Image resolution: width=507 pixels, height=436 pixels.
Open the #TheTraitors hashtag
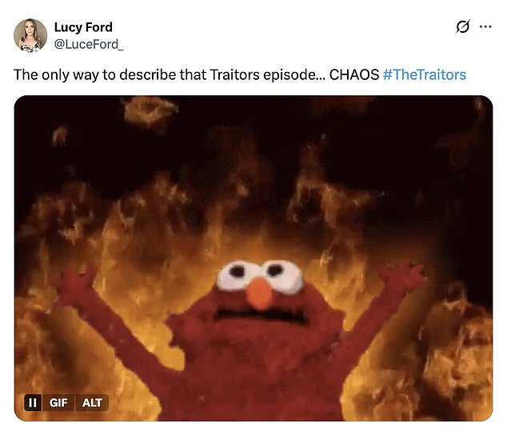pos(424,74)
